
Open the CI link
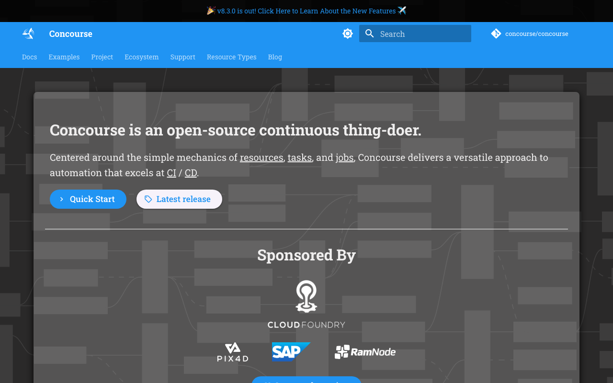[171, 173]
